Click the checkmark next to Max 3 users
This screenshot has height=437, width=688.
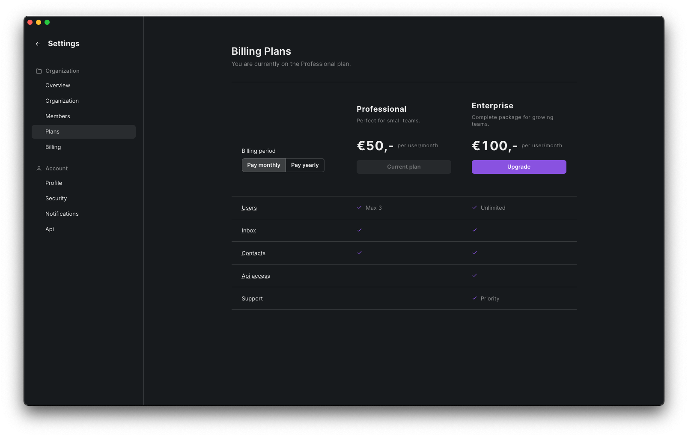pos(359,207)
